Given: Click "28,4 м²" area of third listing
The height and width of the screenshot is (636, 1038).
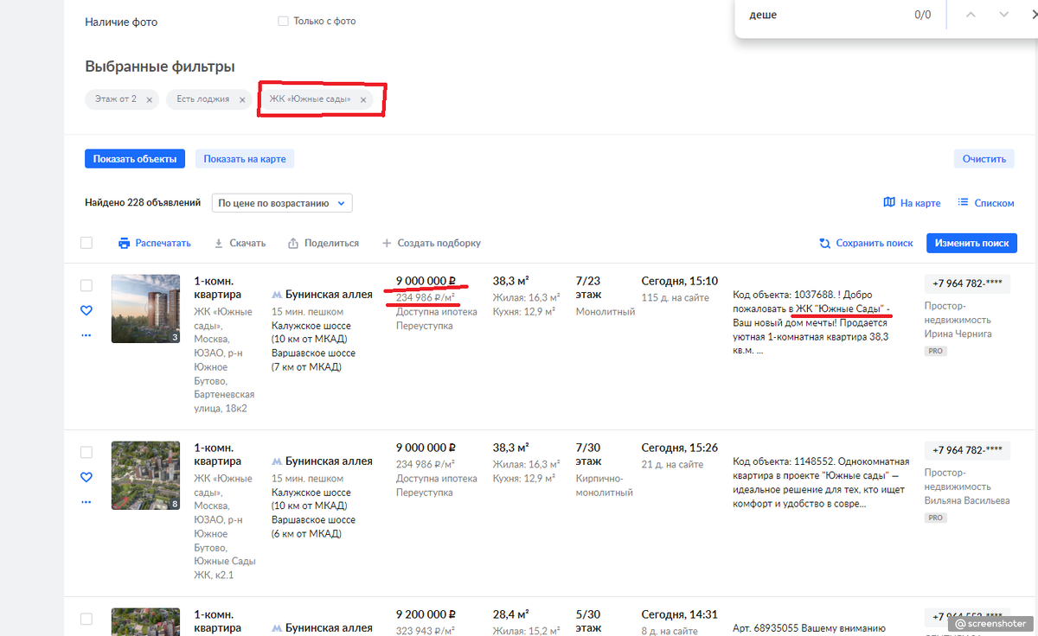Looking at the screenshot, I should 511,614.
